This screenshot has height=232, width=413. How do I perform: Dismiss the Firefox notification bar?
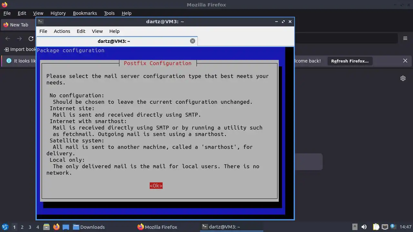click(405, 61)
